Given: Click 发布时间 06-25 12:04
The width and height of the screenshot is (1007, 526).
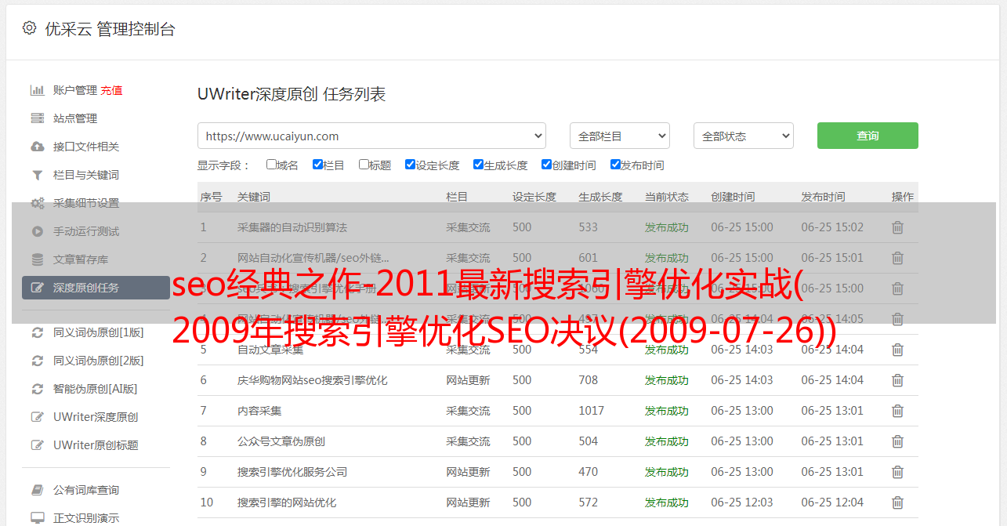Looking at the screenshot, I should pos(832,502).
